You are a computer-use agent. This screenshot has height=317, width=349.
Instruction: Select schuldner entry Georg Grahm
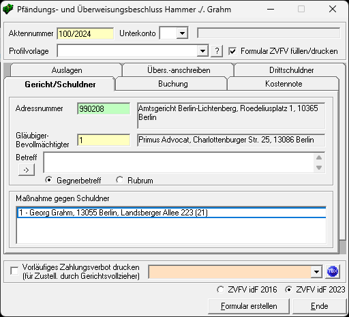pyautogui.click(x=172, y=213)
